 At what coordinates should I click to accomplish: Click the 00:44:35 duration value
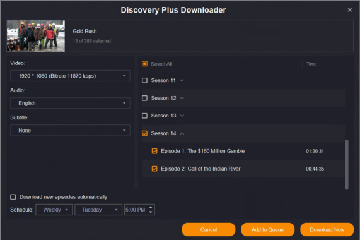coord(315,169)
